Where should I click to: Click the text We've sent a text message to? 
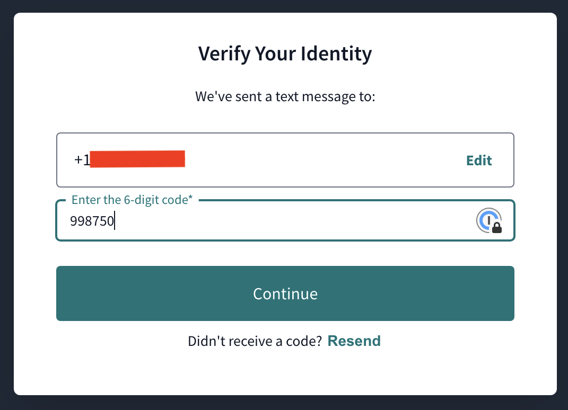coord(285,96)
